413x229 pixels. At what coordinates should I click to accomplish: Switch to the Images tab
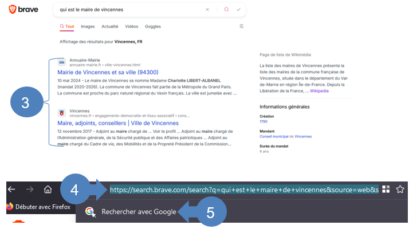[x=88, y=26]
